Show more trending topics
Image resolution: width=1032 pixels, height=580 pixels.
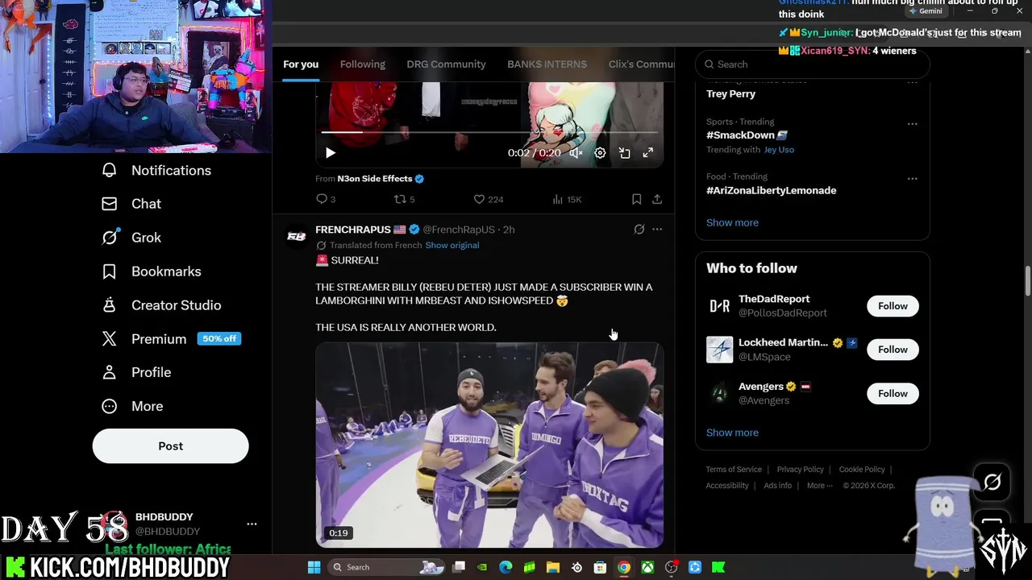(732, 222)
